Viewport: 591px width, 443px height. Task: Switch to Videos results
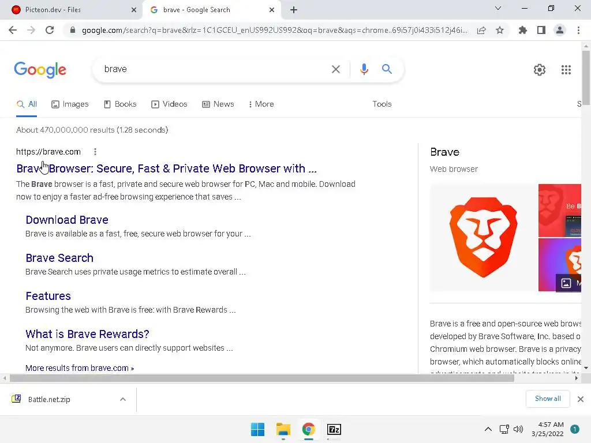pyautogui.click(x=169, y=104)
